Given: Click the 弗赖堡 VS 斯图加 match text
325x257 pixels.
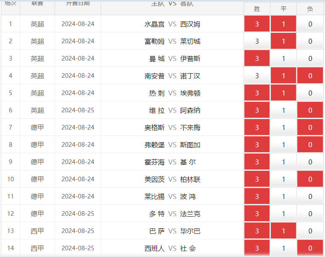Looking at the screenshot, I should coord(172,145).
